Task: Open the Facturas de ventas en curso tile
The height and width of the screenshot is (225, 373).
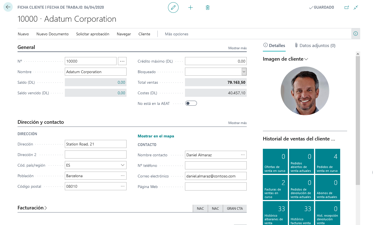Action: pos(275,187)
